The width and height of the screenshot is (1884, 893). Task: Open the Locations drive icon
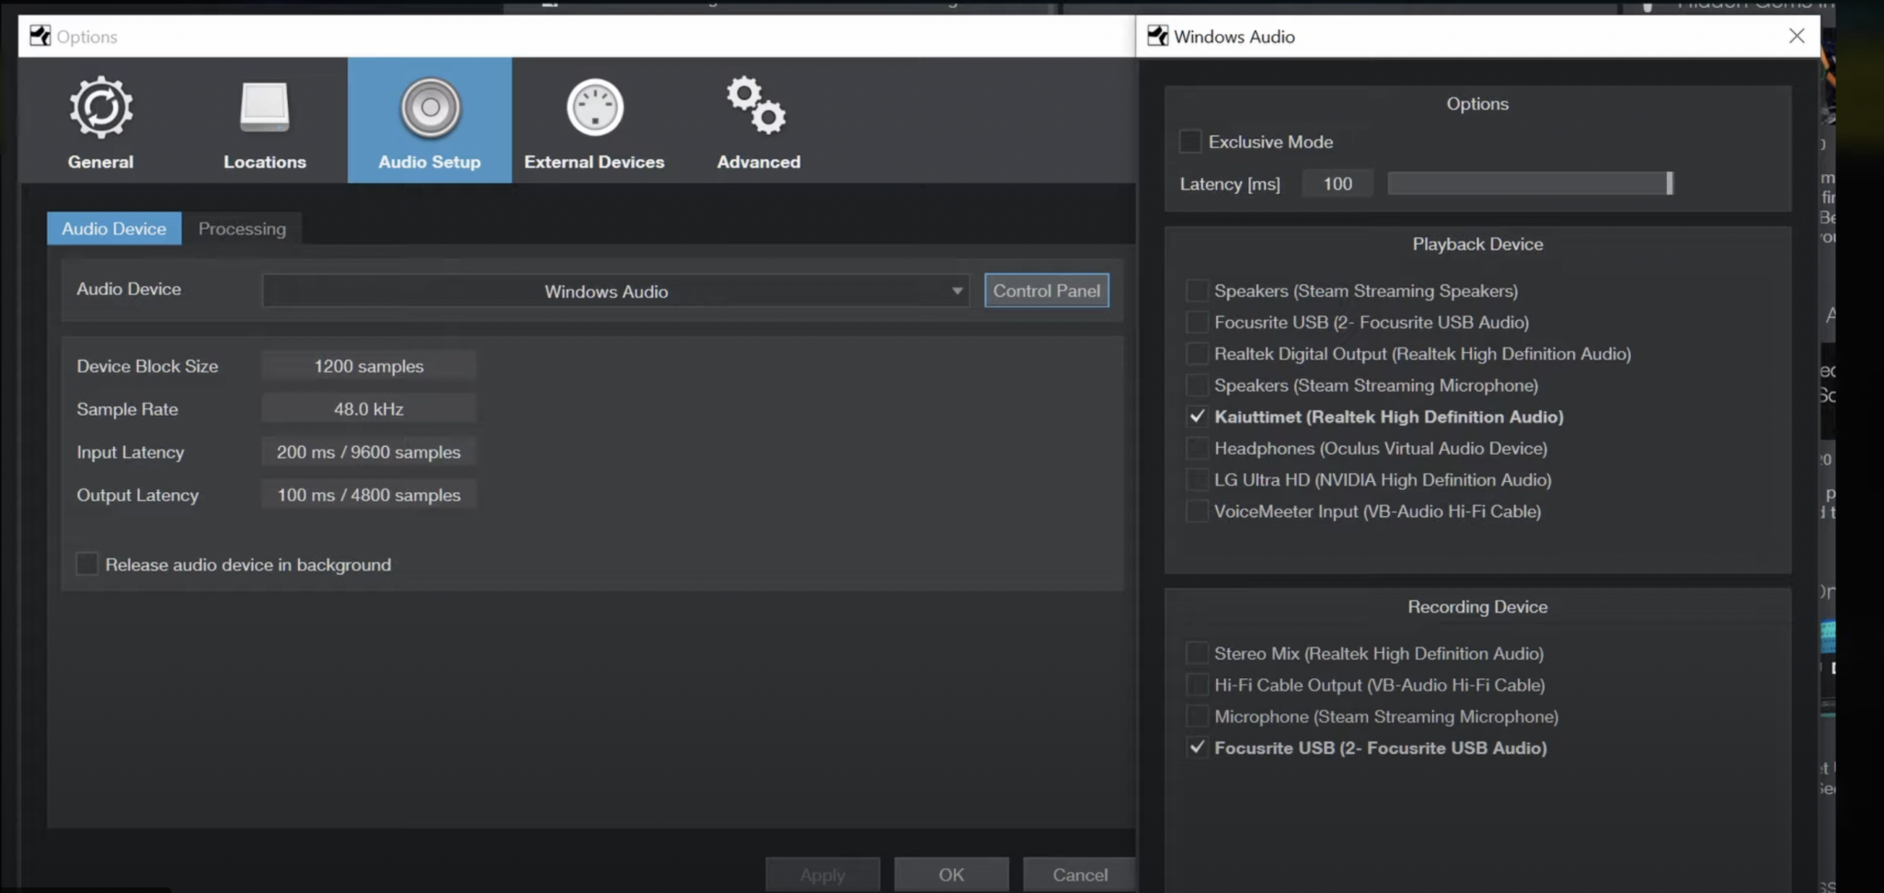tap(264, 109)
